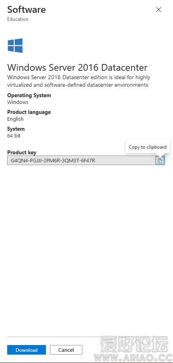Click the Education subtitle
The image size is (173, 363).
tap(18, 19)
